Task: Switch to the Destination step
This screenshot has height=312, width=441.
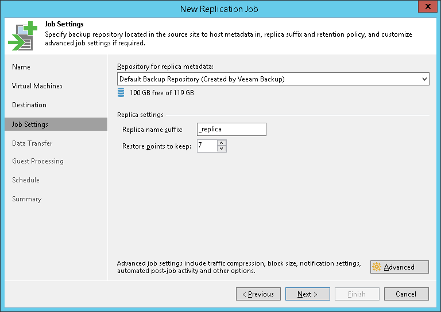Action: [x=29, y=105]
